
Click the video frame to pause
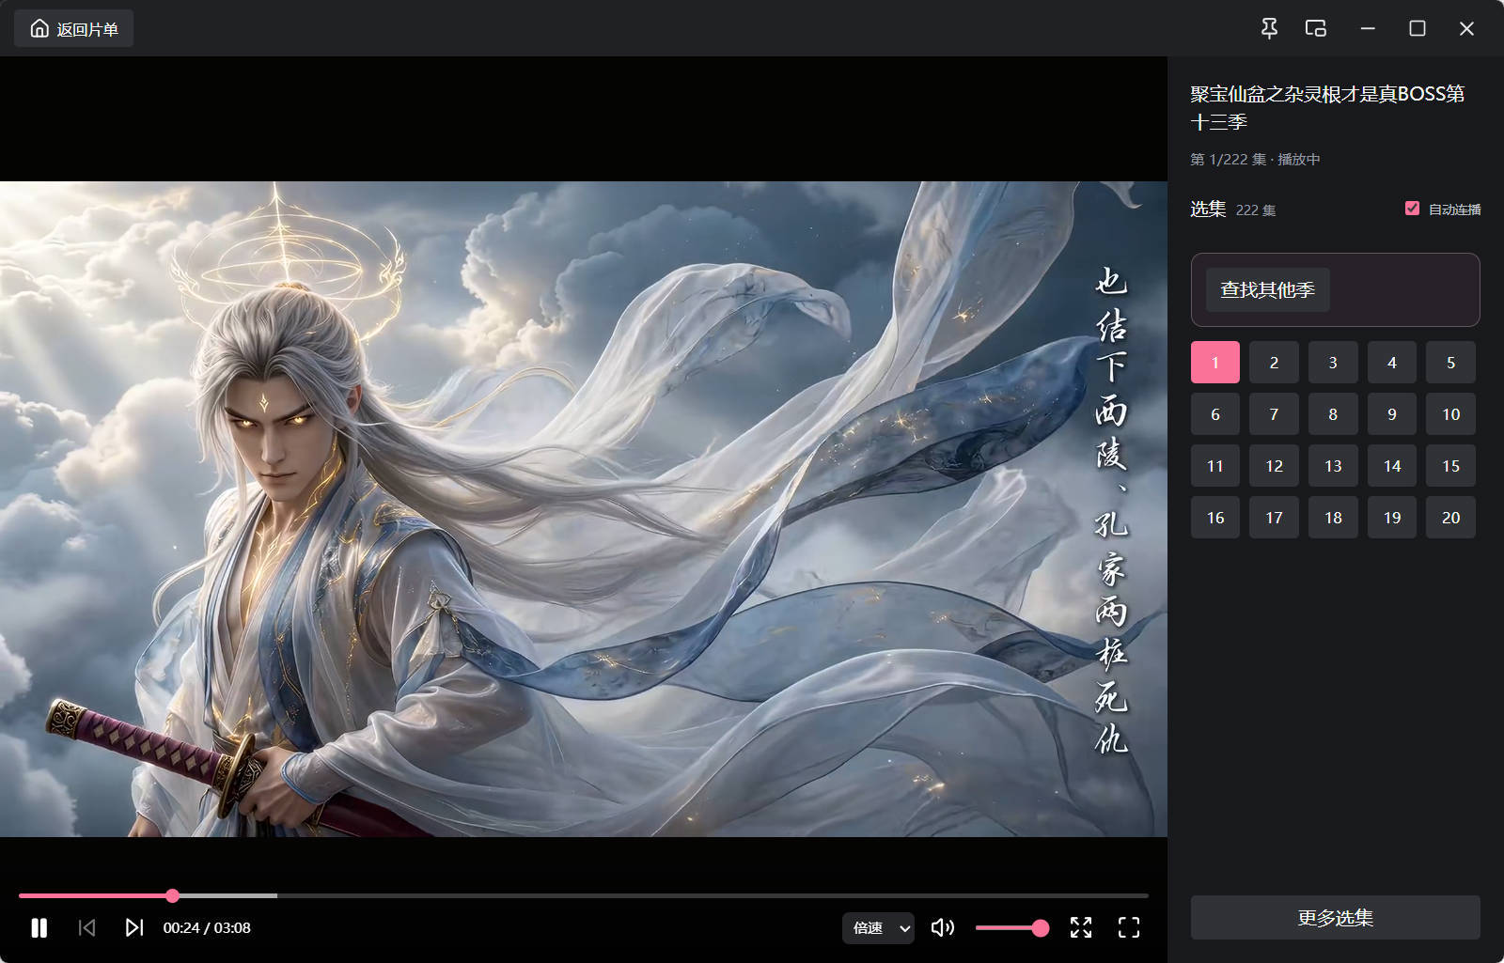[584, 508]
